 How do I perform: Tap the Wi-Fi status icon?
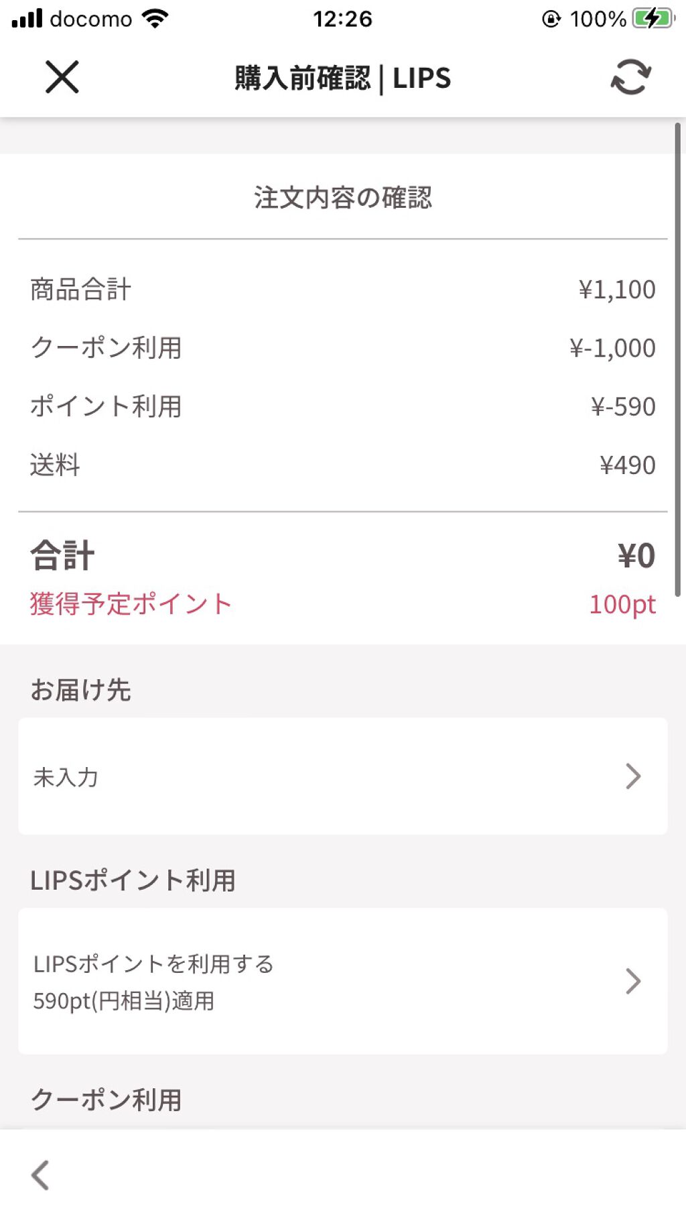tap(155, 18)
